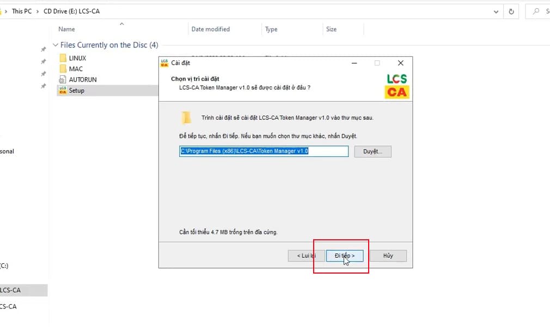Collapse the Files Currently on the Disc group

55,45
